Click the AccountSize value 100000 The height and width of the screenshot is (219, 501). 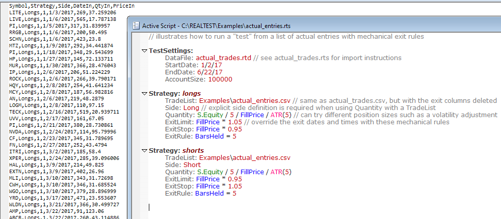pyautogui.click(x=219, y=79)
